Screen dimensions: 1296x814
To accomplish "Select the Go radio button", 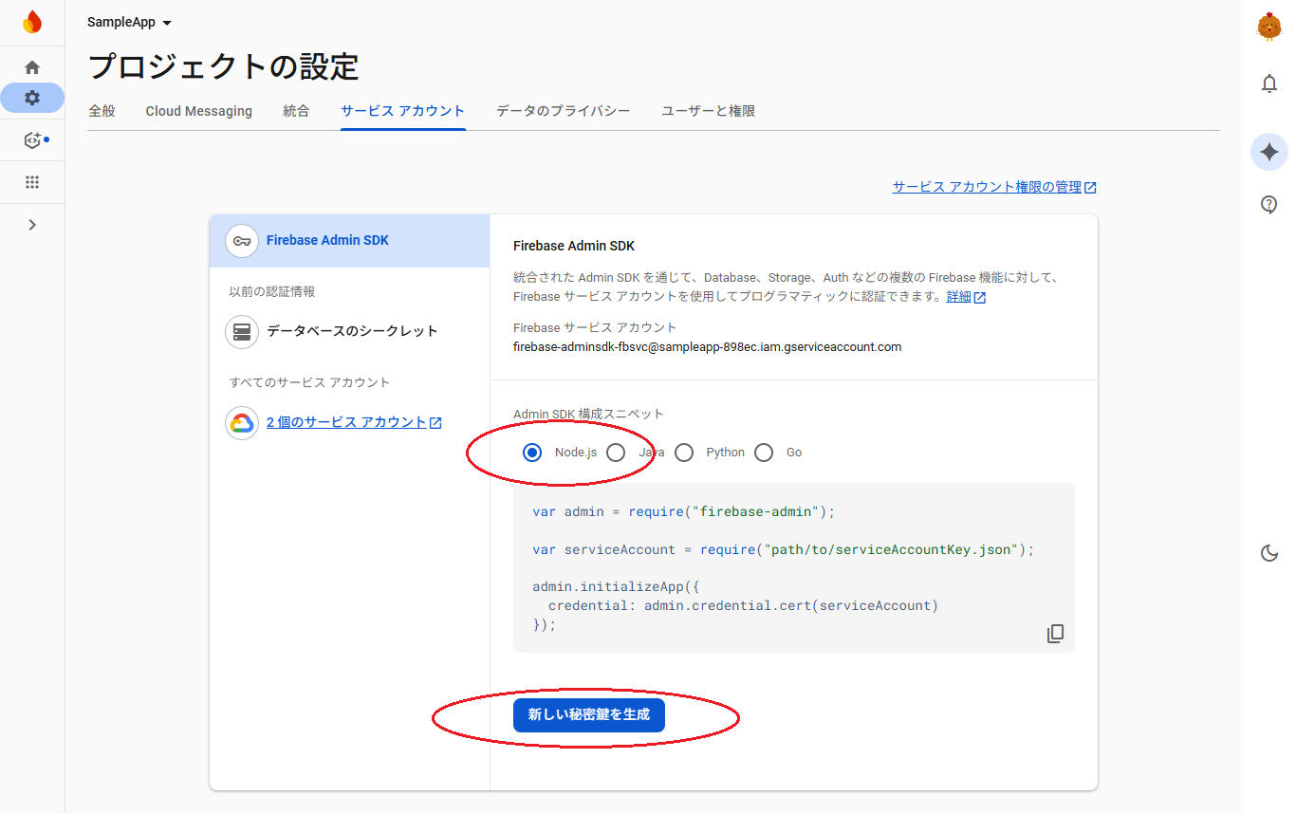I will pos(764,453).
